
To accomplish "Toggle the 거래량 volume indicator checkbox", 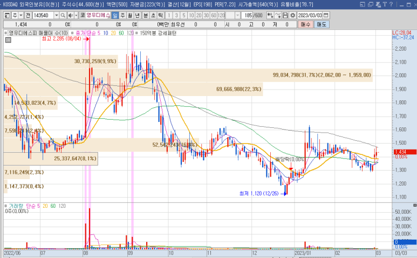I will tap(5, 206).
